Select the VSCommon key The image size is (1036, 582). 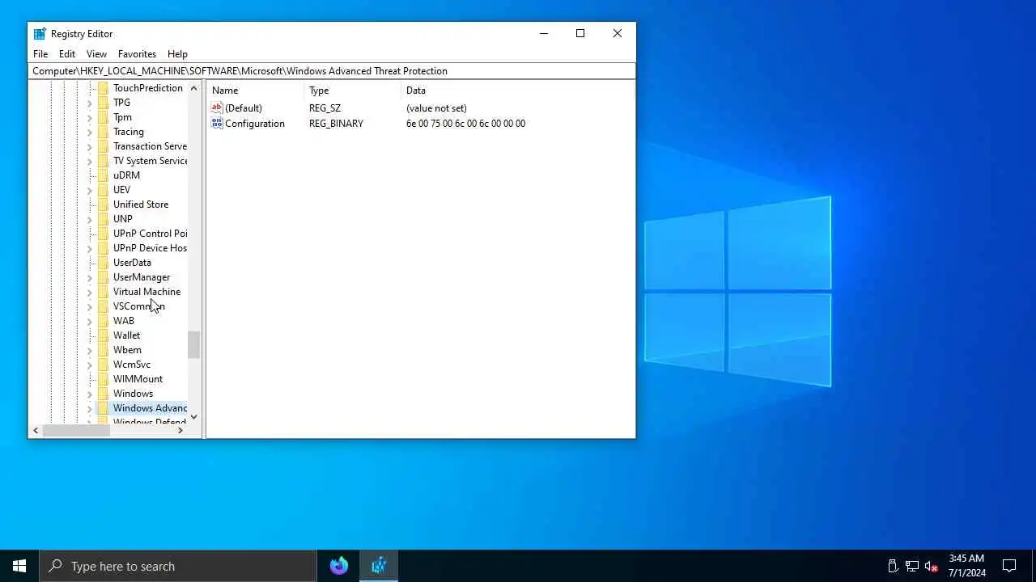point(138,306)
